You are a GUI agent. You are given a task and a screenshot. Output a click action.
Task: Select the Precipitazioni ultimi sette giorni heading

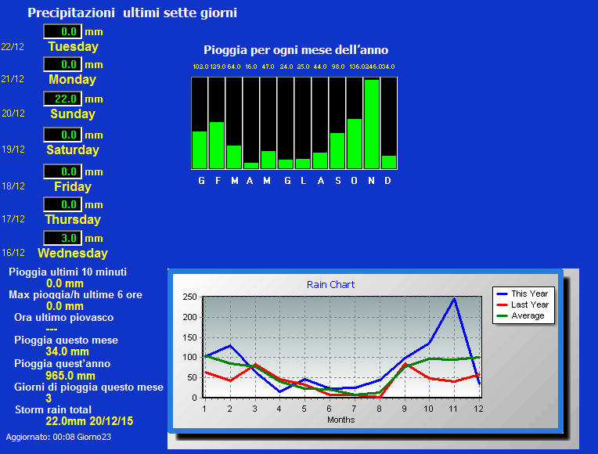[132, 13]
